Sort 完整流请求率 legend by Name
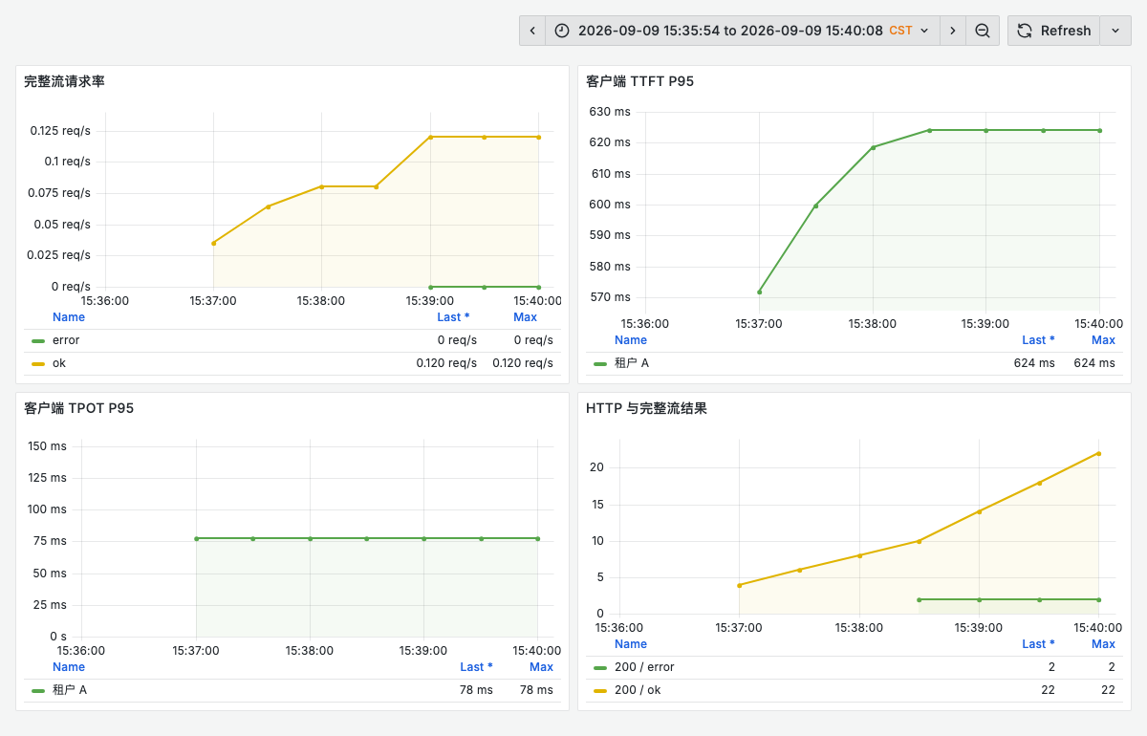This screenshot has height=736, width=1147. pos(69,317)
